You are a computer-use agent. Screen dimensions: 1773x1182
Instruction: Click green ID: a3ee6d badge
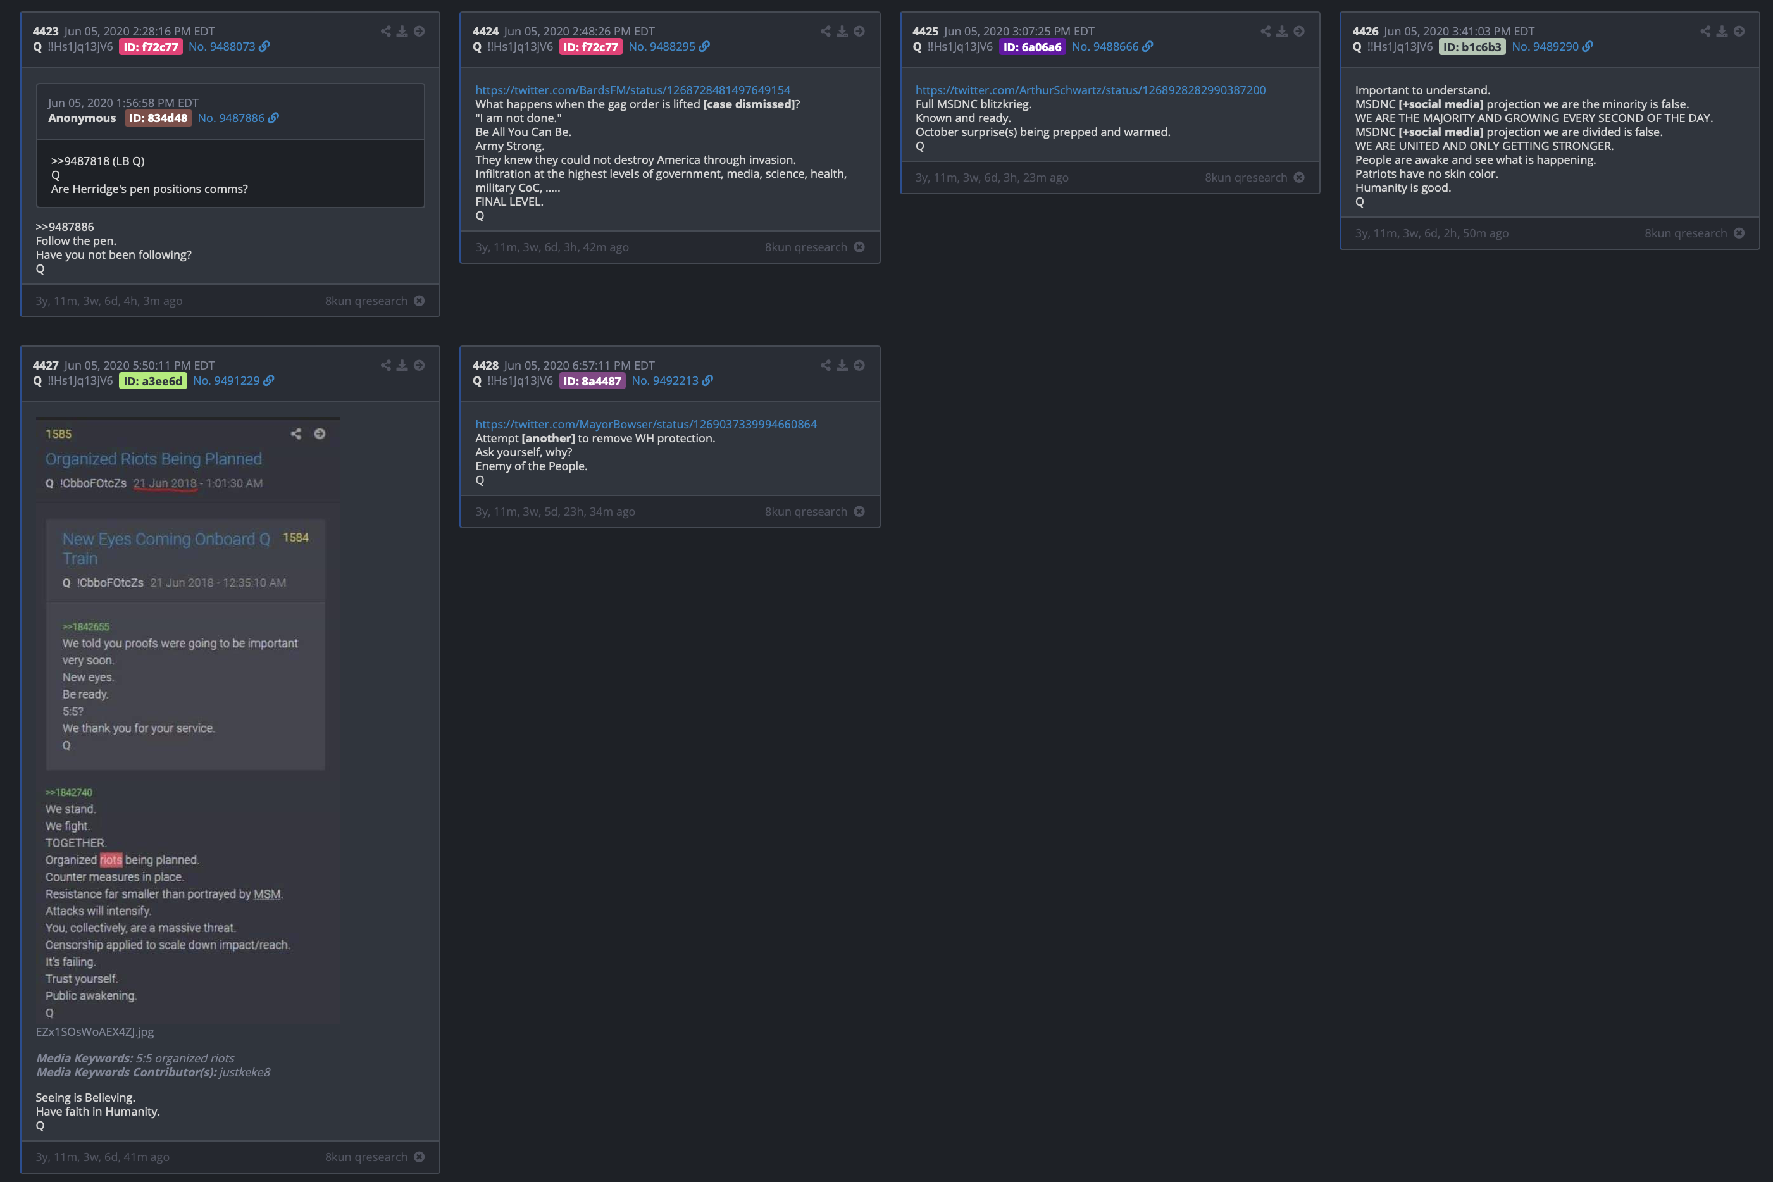click(153, 382)
